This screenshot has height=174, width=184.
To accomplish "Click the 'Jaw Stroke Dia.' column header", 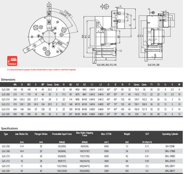I will 21,134.
